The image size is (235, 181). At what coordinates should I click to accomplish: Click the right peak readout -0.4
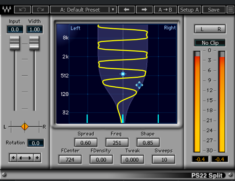tap(220, 159)
